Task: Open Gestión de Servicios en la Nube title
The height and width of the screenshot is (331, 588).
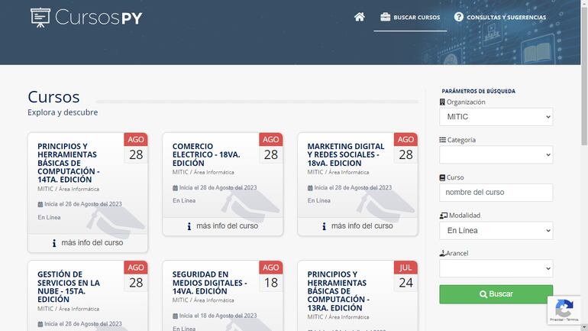Action: 69,287
